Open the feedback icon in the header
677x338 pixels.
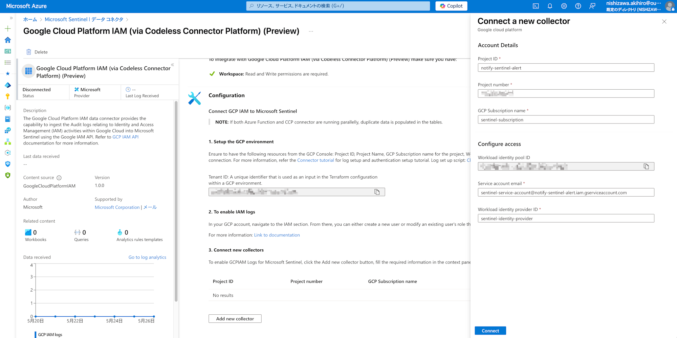point(592,6)
